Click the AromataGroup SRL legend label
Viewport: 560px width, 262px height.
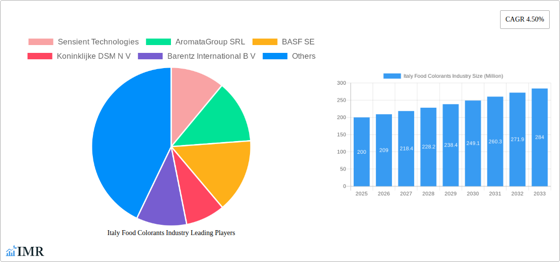pos(210,42)
